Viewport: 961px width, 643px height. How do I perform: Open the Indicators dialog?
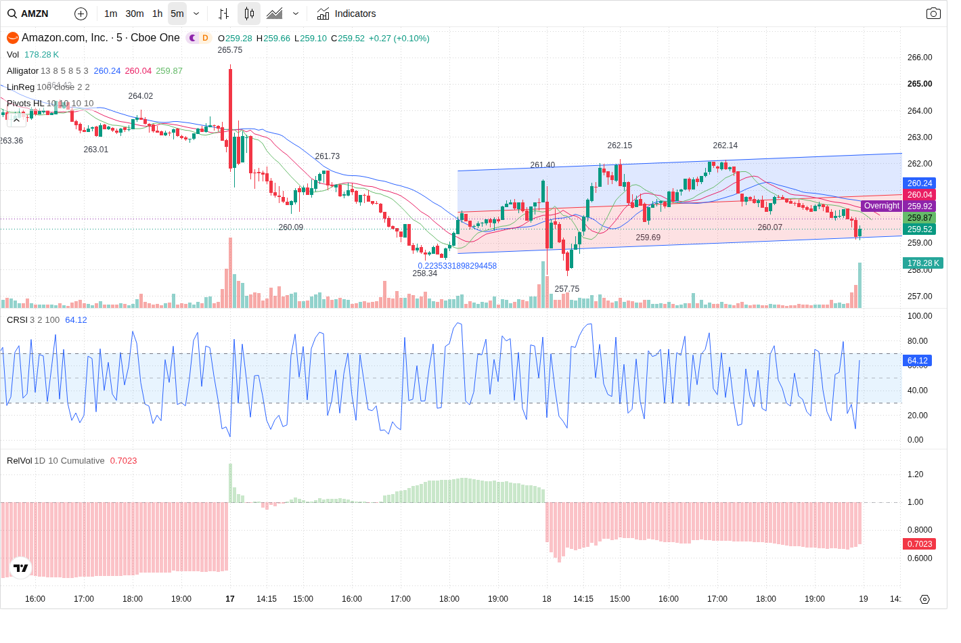coord(347,14)
